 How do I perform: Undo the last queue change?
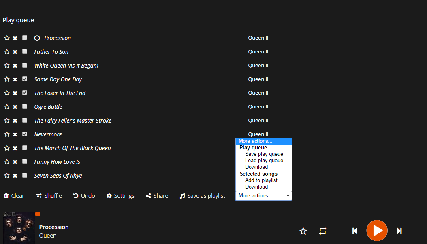pyautogui.click(x=84, y=196)
